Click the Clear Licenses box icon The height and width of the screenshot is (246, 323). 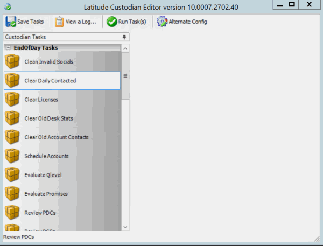click(12, 99)
